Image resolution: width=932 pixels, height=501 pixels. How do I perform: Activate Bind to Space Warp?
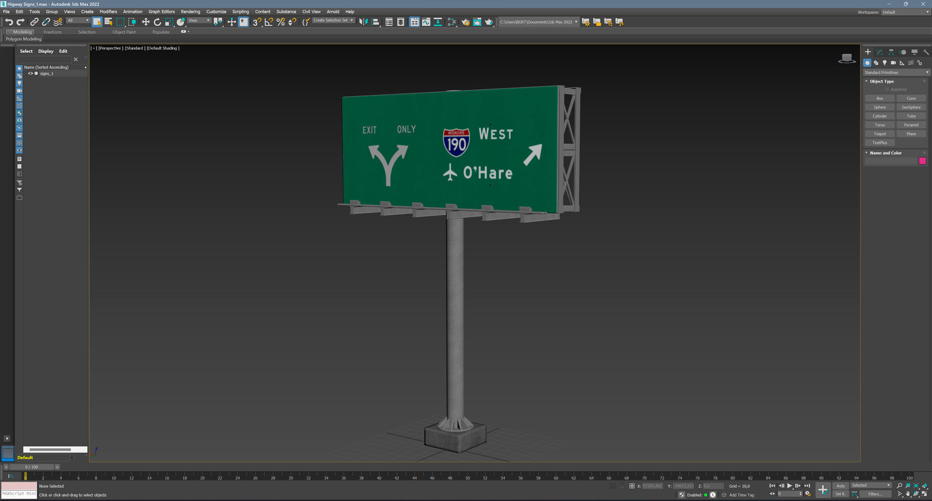(58, 22)
